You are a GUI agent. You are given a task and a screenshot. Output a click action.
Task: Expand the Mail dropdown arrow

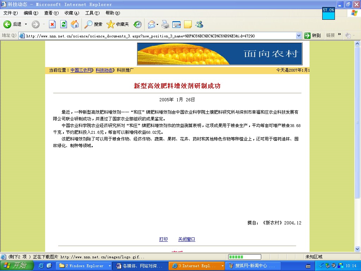pos(158,24)
